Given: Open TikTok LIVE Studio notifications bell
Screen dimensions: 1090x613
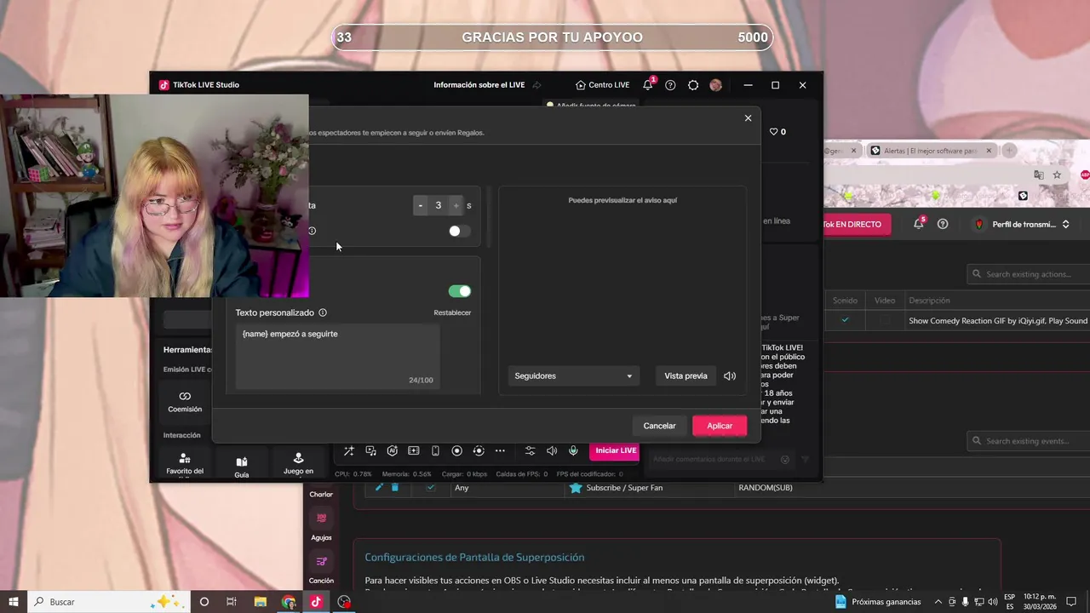Looking at the screenshot, I should click(x=648, y=84).
